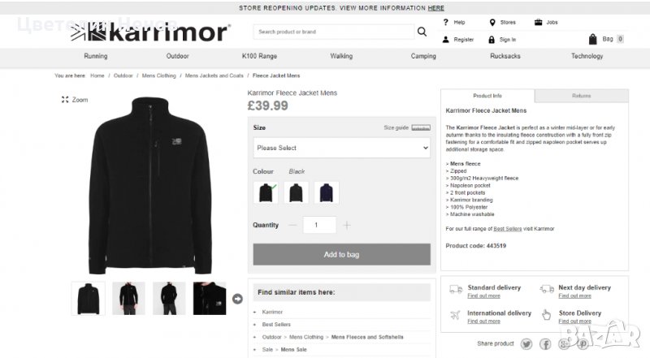Click the search product or brand field

333,32
